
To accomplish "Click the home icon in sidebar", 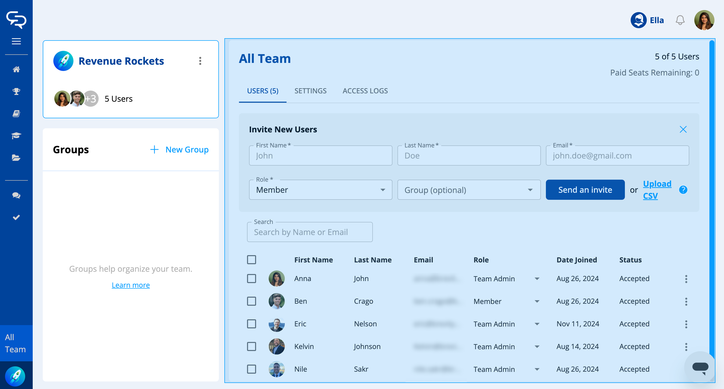I will coord(16,69).
